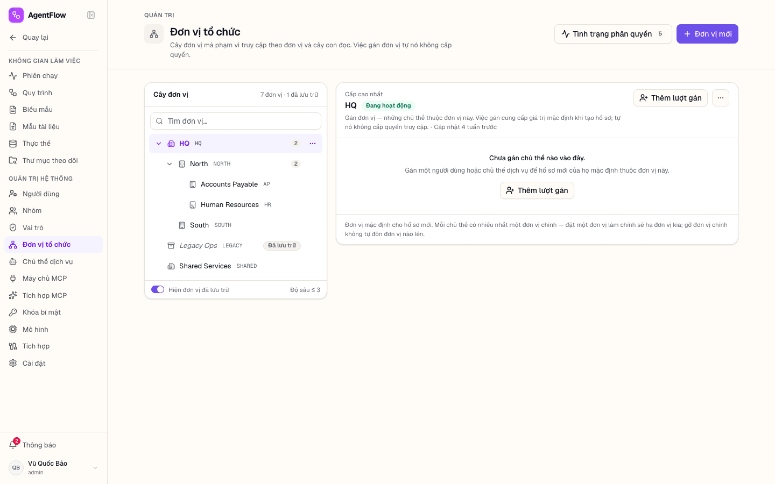Open the Biểu mẫu section
This screenshot has width=775, height=484.
tap(53, 110)
